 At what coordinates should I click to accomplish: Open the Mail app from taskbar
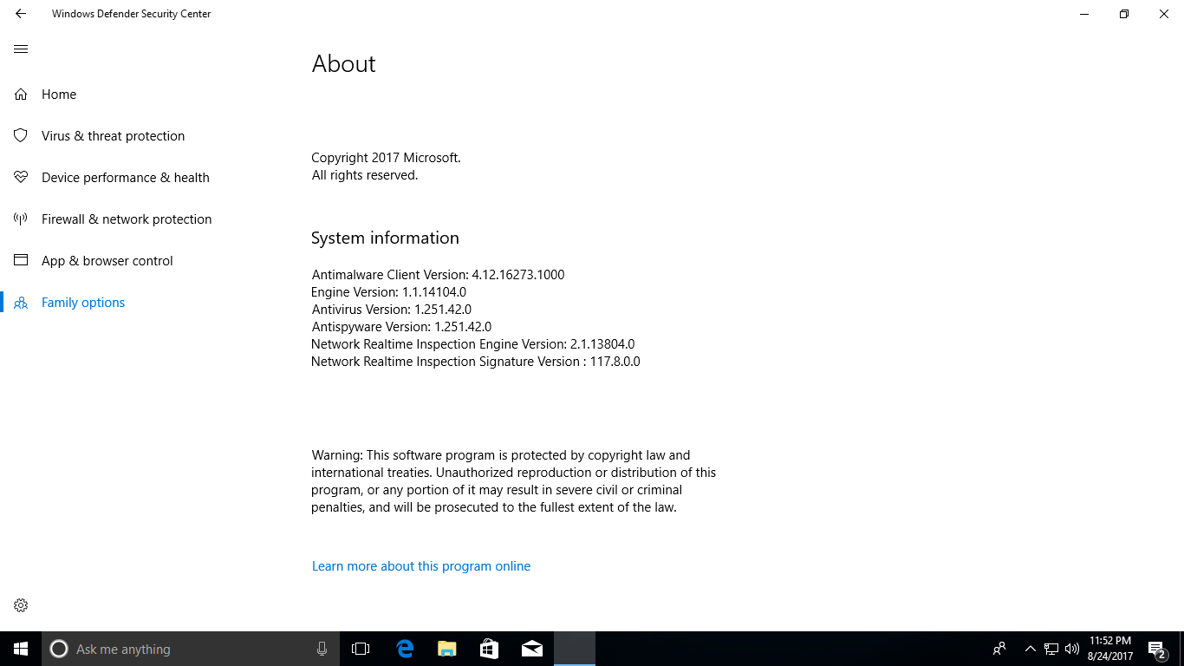pos(532,649)
